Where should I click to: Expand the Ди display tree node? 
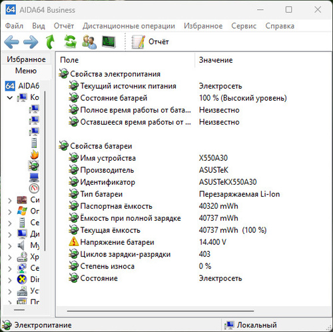10,234
